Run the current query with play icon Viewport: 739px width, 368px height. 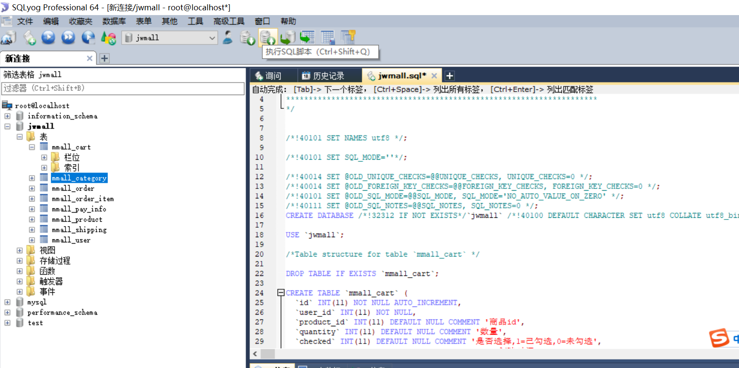(x=48, y=37)
